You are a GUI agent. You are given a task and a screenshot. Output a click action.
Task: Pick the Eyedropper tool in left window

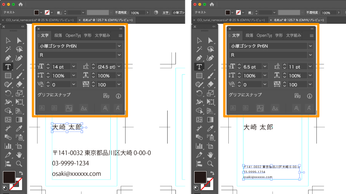[x=19, y=128]
